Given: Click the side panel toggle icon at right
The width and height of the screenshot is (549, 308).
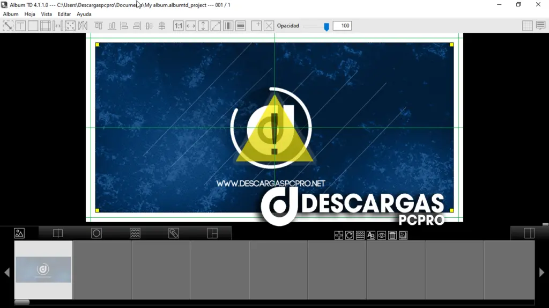Looking at the screenshot, I should (x=529, y=233).
